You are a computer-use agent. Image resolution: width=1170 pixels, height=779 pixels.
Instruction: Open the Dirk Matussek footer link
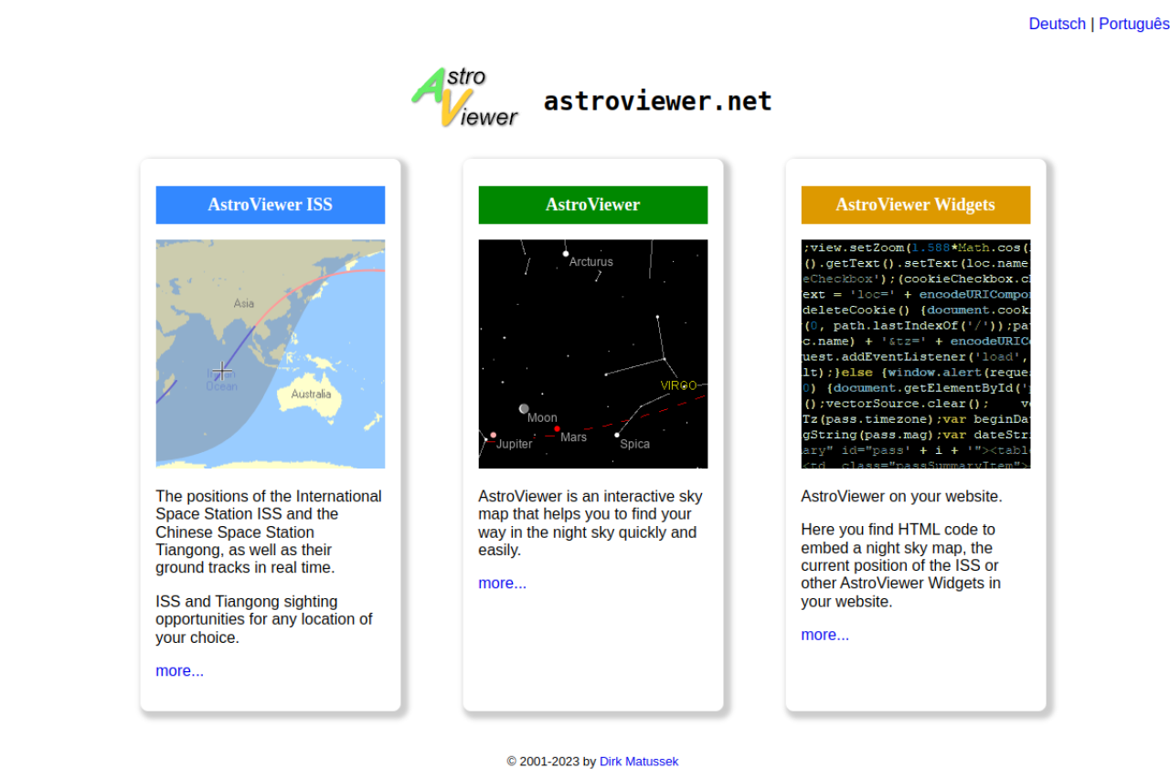pyautogui.click(x=639, y=761)
